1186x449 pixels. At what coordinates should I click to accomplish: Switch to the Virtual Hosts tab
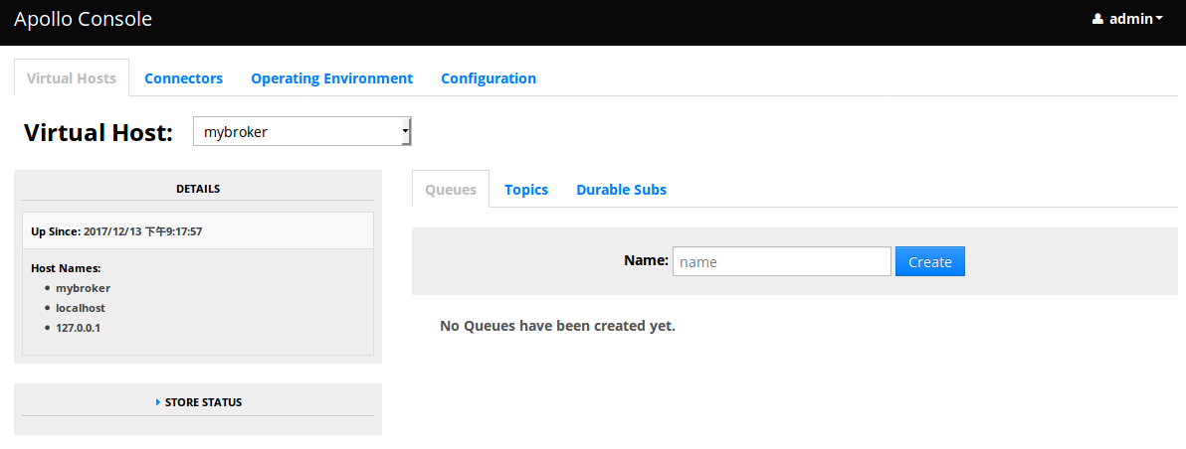[x=72, y=78]
